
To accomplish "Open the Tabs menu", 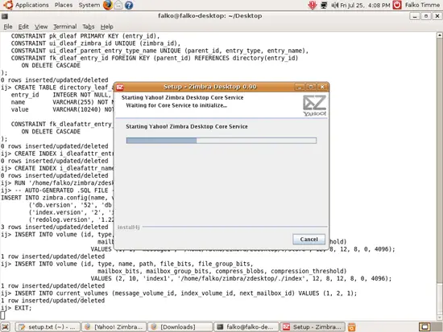I will (x=89, y=27).
